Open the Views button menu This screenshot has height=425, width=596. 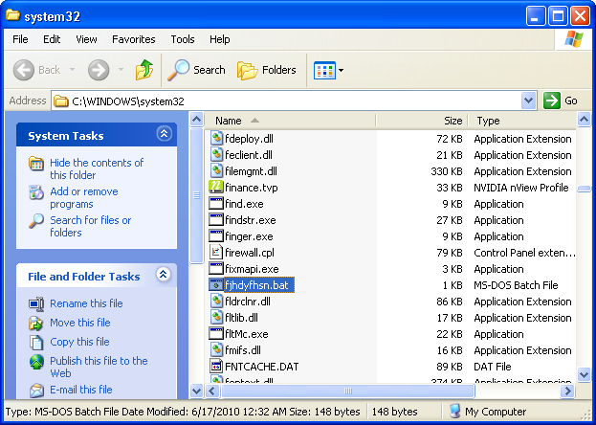[x=328, y=70]
